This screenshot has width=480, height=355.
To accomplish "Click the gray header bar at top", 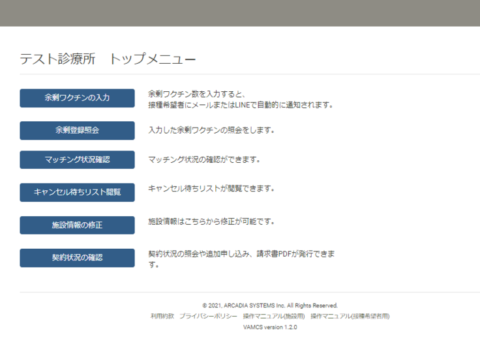I will (x=240, y=13).
